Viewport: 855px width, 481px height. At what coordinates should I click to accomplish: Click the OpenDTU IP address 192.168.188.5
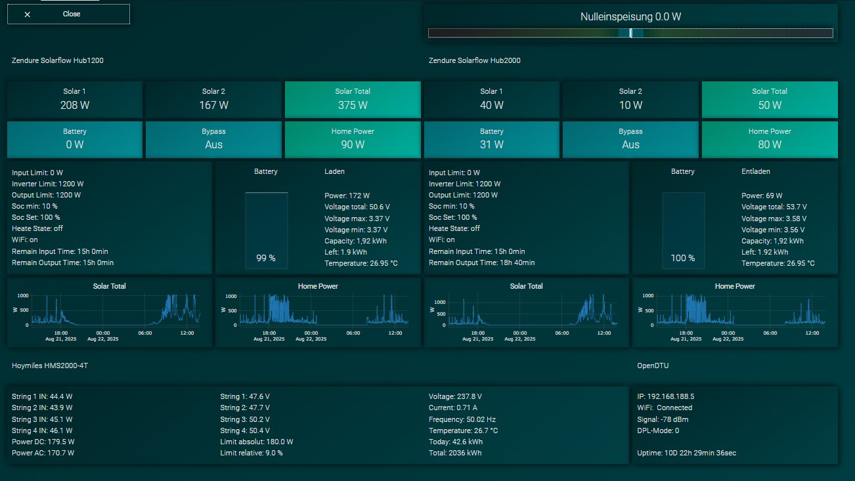(665, 396)
